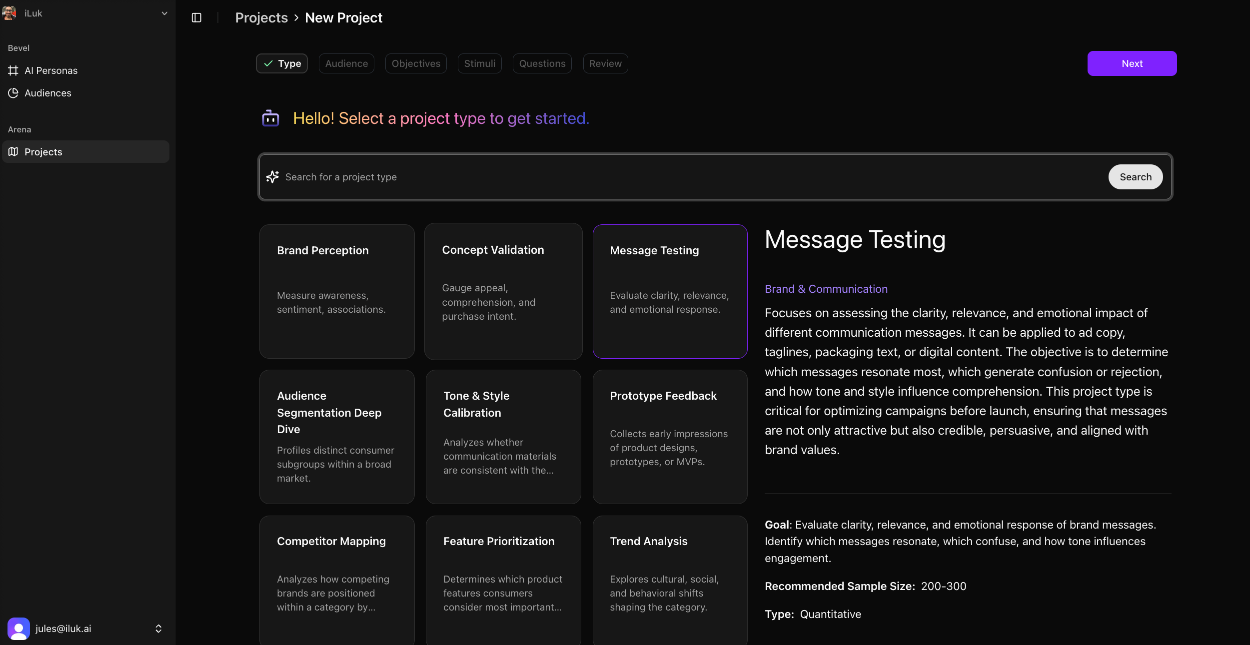Select the checked Type step

click(x=282, y=63)
